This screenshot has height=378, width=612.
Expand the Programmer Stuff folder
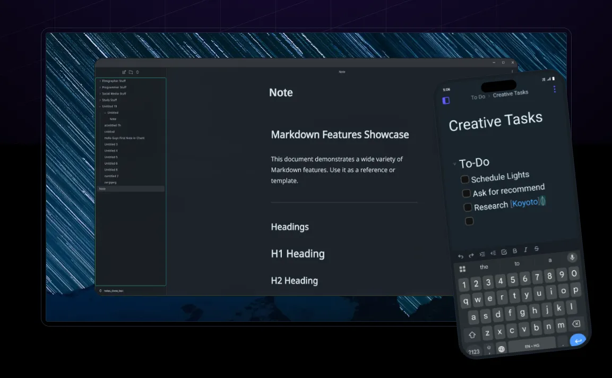pos(99,87)
